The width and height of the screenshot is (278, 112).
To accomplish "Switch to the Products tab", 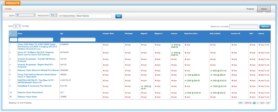I will pyautogui.click(x=250, y=9).
